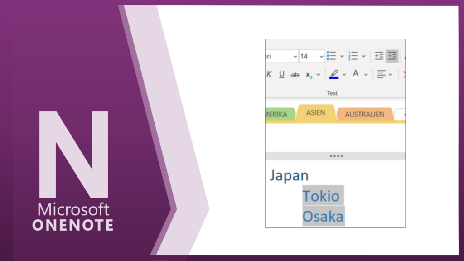Image resolution: width=464 pixels, height=261 pixels.
Task: Click the Osaka list entry
Action: tap(323, 217)
